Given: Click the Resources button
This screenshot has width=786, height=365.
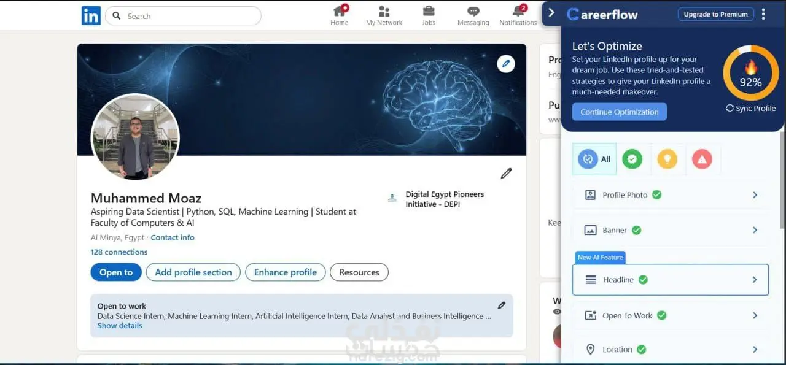Looking at the screenshot, I should [359, 272].
